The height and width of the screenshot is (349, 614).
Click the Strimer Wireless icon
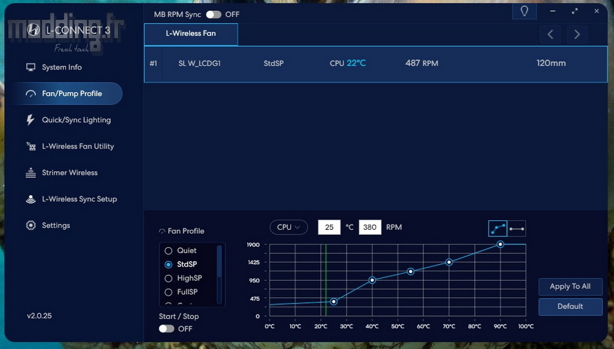click(x=31, y=173)
